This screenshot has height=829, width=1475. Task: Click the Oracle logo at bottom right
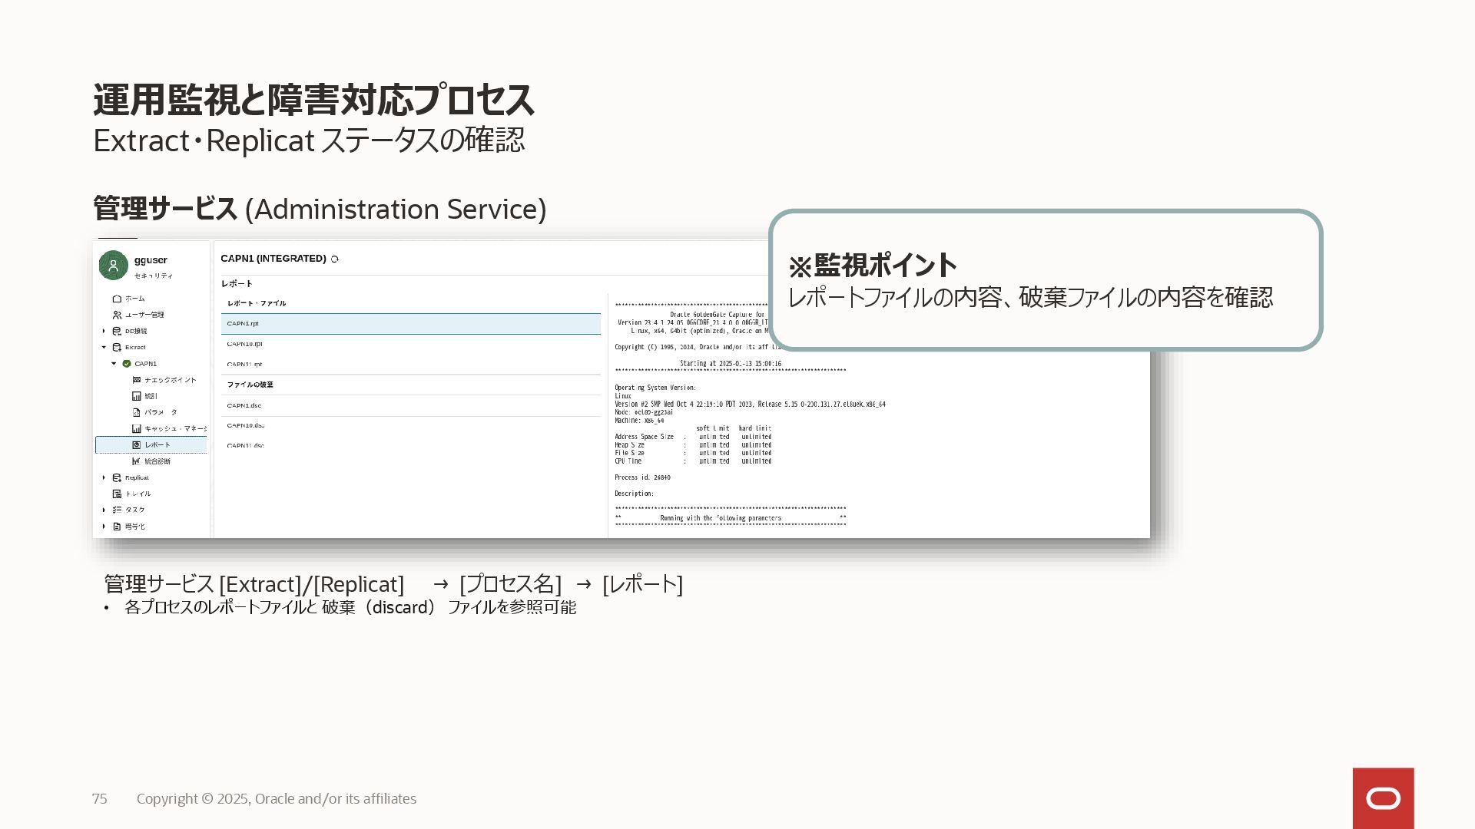point(1383,798)
